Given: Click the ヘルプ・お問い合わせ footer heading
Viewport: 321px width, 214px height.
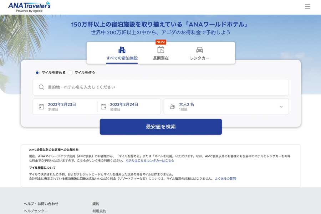Looking at the screenshot, I should point(41,204).
